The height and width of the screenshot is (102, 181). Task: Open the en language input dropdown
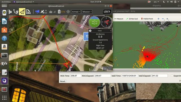(x=156, y=2)
